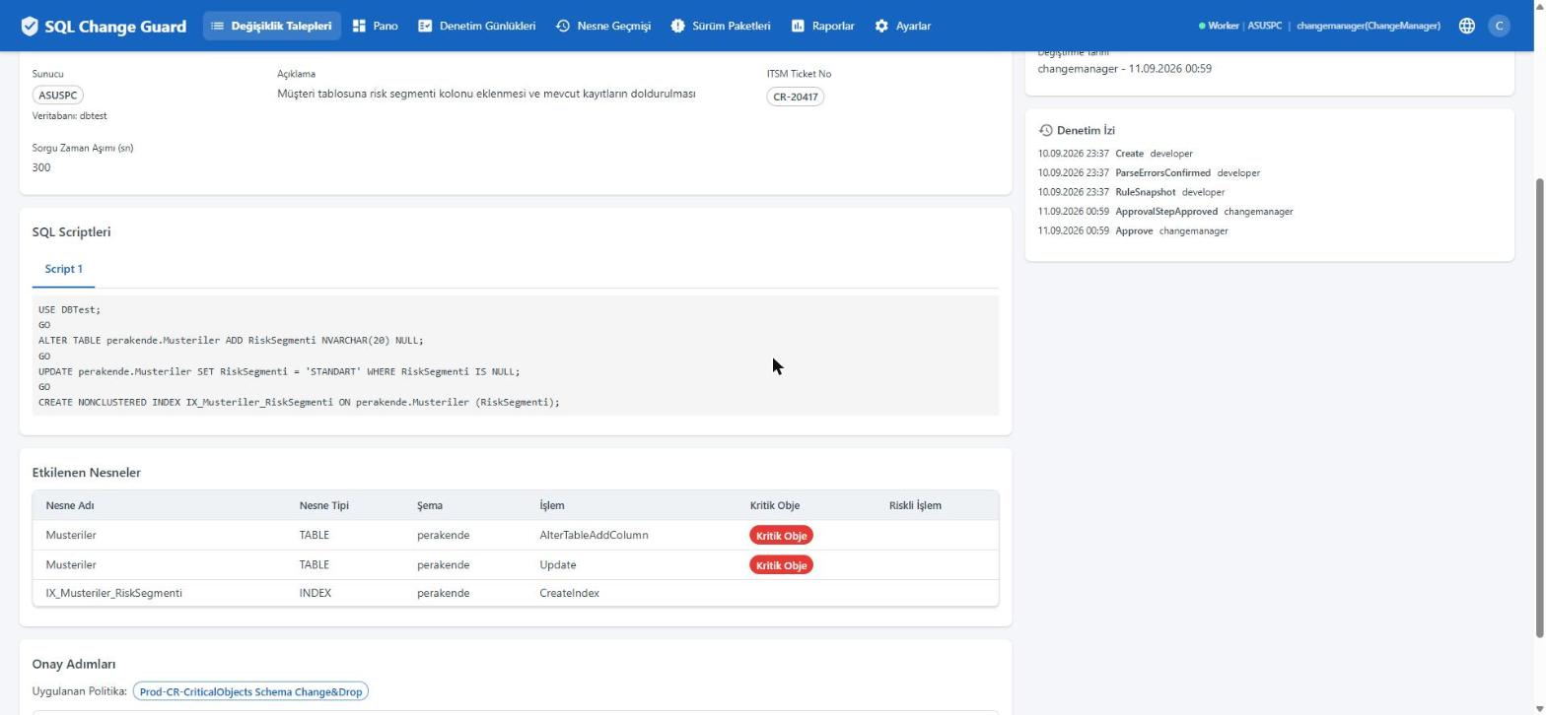1546x715 pixels.
Task: Open Sürüm Paketleri menu
Action: click(x=721, y=26)
